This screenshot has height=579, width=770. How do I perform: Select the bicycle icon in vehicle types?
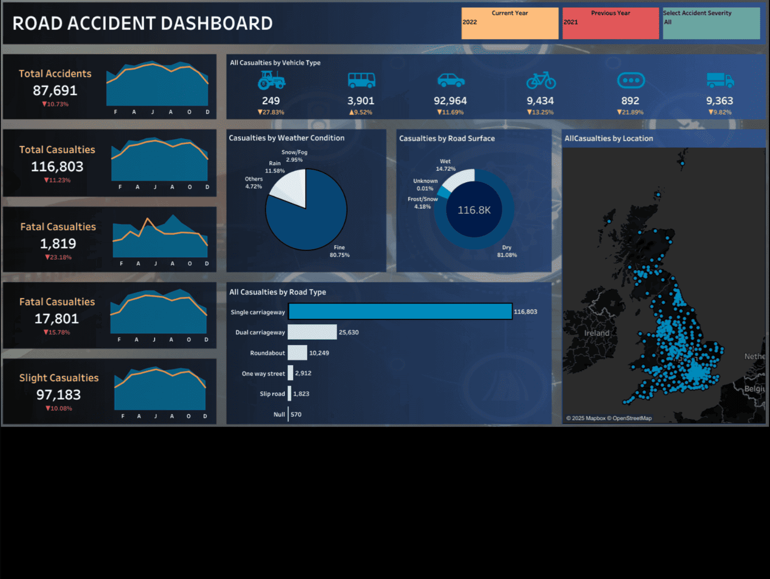[541, 80]
